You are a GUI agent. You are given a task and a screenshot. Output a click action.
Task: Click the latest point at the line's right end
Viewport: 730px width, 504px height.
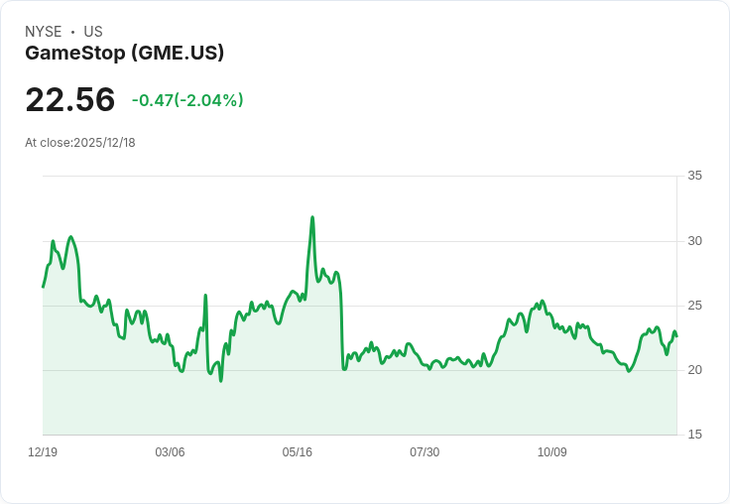click(676, 336)
